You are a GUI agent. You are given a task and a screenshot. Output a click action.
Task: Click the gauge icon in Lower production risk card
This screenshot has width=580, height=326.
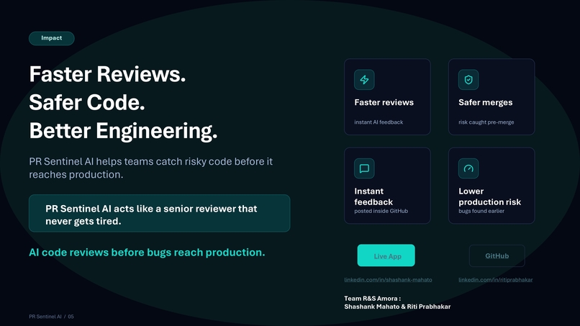click(468, 168)
